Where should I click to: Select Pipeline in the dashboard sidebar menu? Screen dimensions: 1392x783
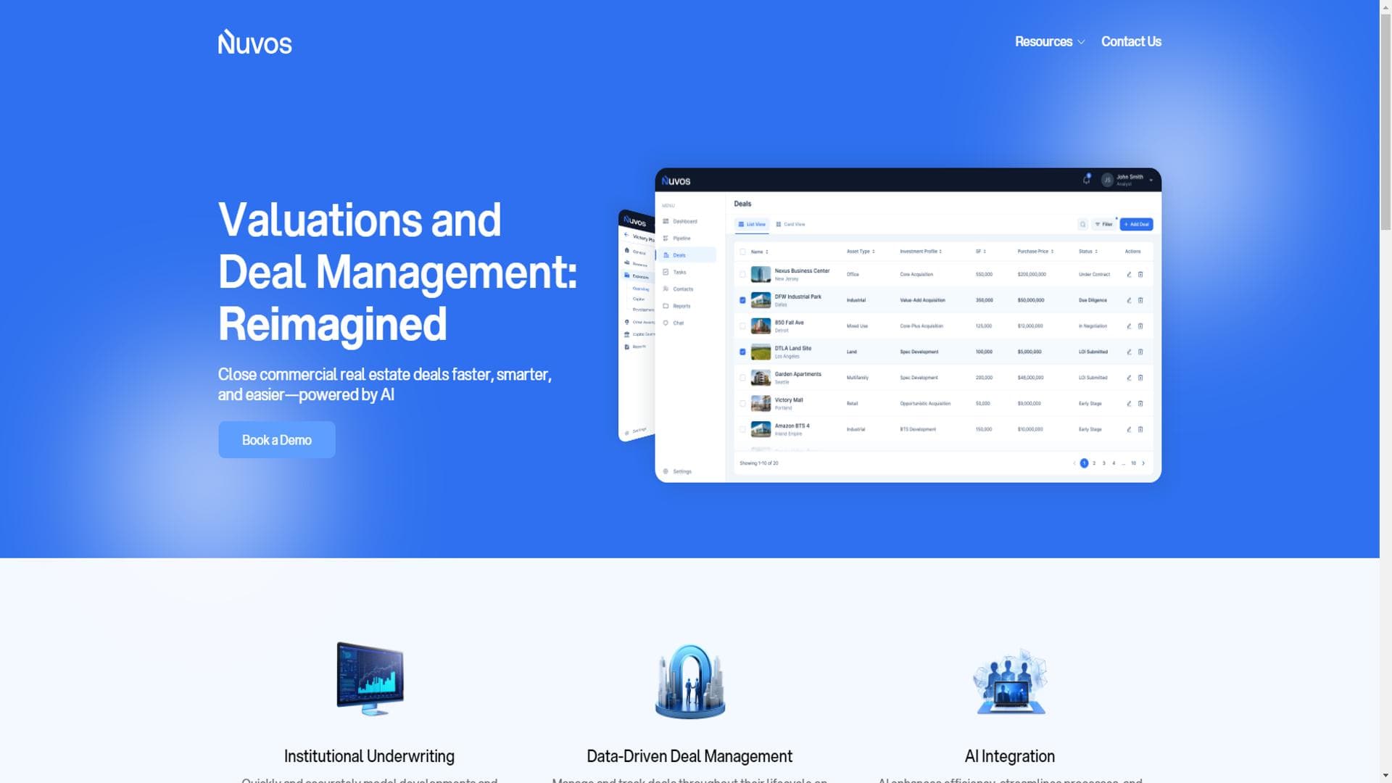click(x=681, y=239)
